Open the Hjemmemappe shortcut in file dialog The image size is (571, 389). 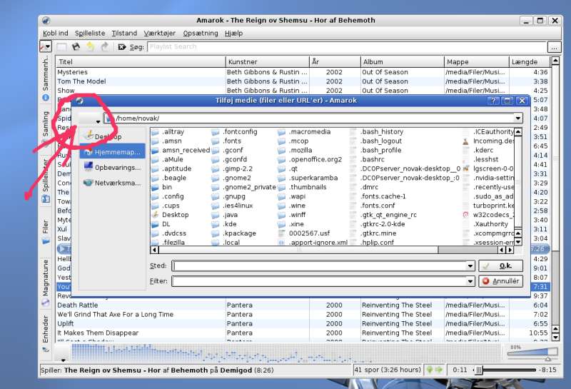(112, 152)
